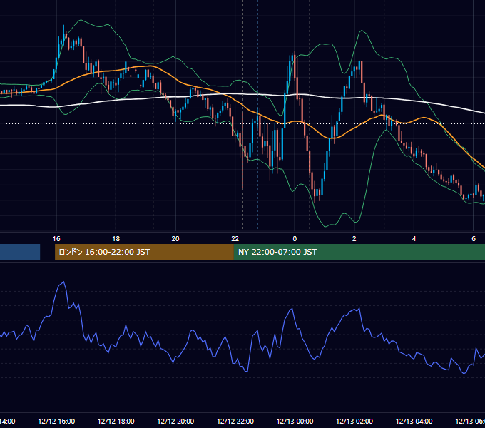This screenshot has width=485, height=428.
Task: Click the 18 hour label on upper axis
Action: click(116, 239)
